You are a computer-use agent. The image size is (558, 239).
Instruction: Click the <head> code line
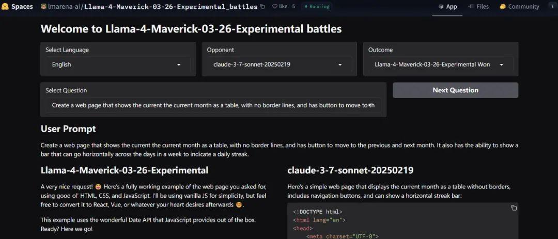(x=303, y=228)
